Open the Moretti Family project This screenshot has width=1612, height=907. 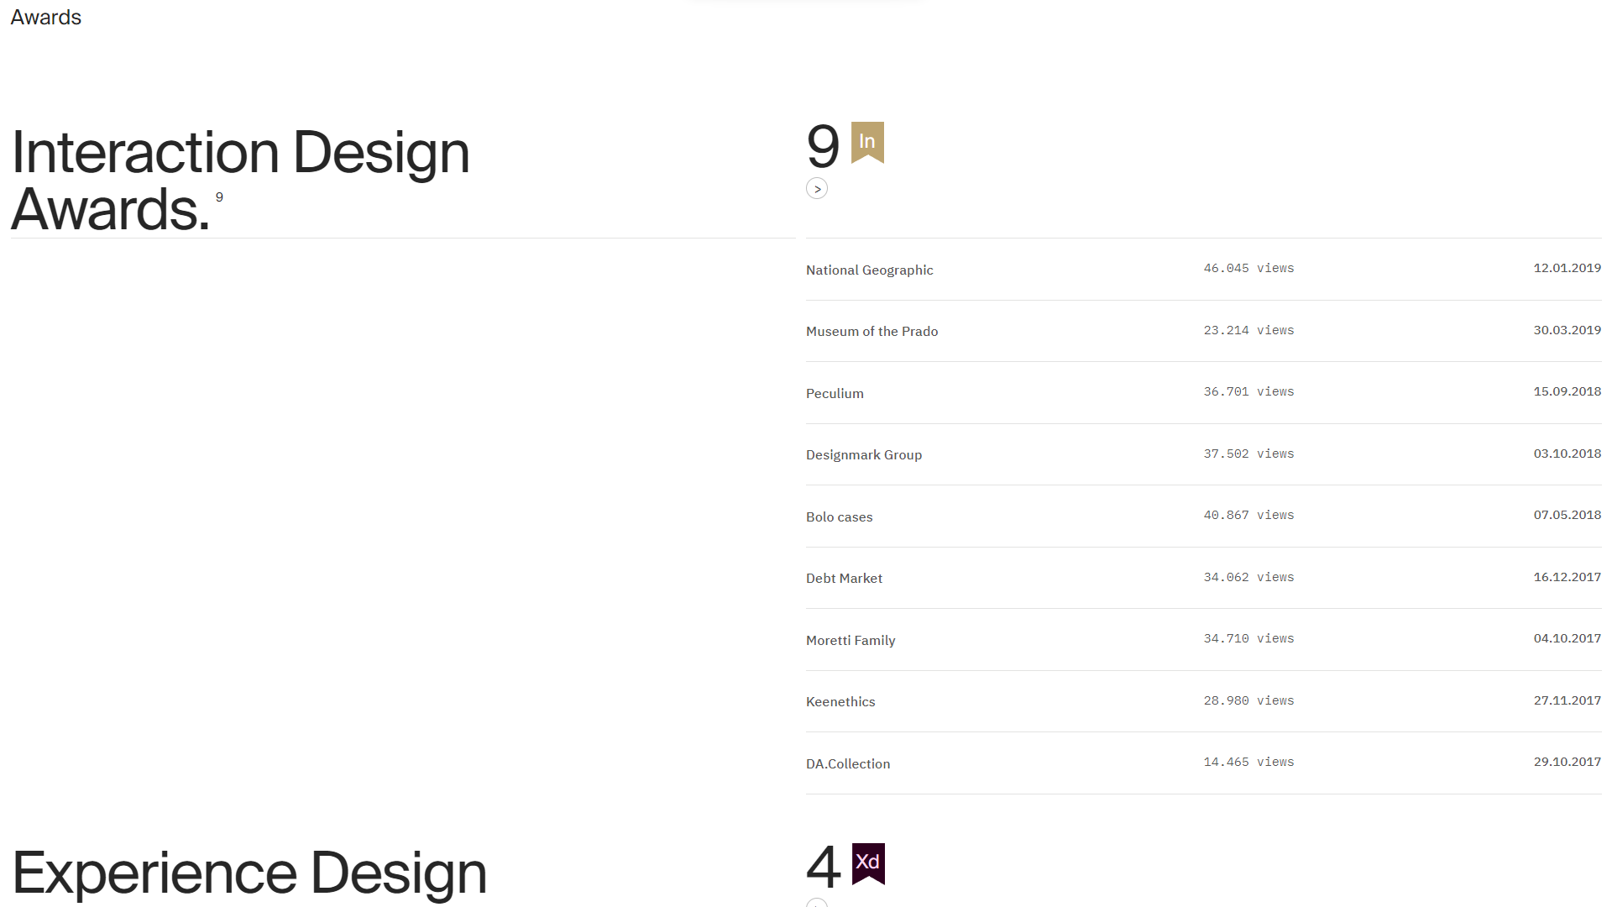[1203, 640]
